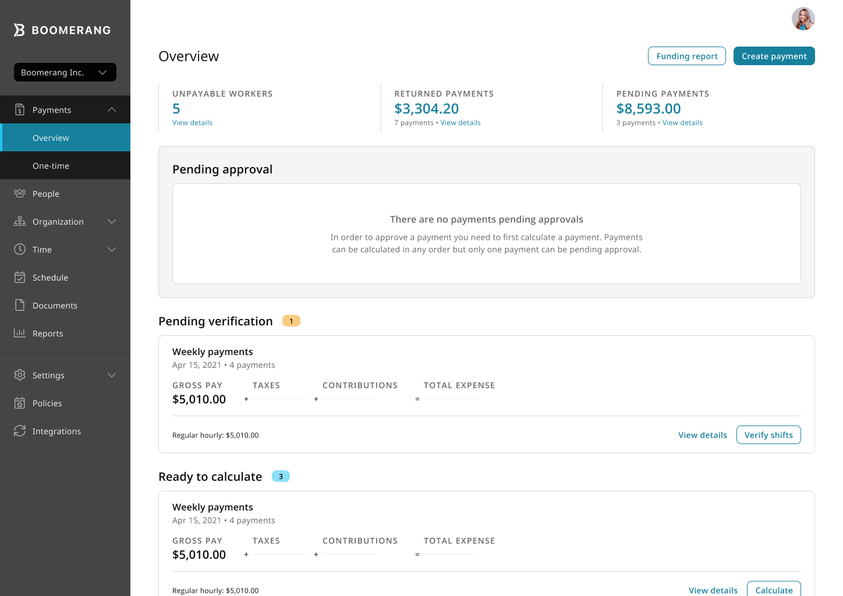Expand the Organization submenu chevron
Image resolution: width=843 pixels, height=596 pixels.
click(112, 221)
